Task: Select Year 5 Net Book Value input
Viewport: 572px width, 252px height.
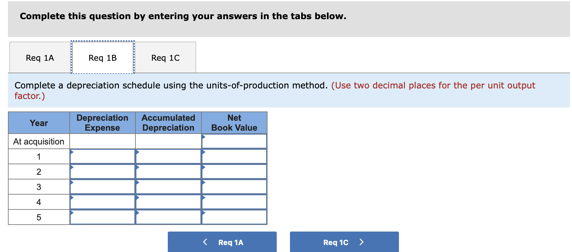Action: click(234, 217)
